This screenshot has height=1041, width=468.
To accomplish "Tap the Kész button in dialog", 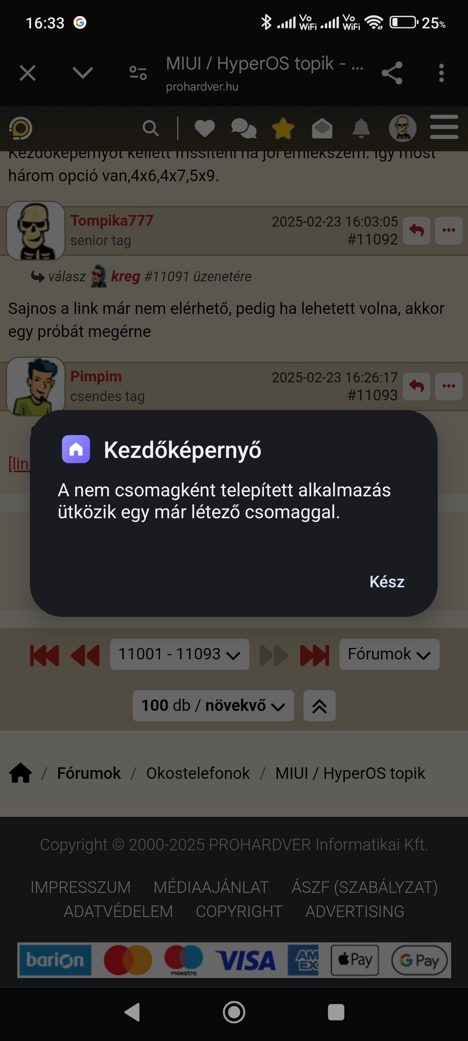I will 387,581.
